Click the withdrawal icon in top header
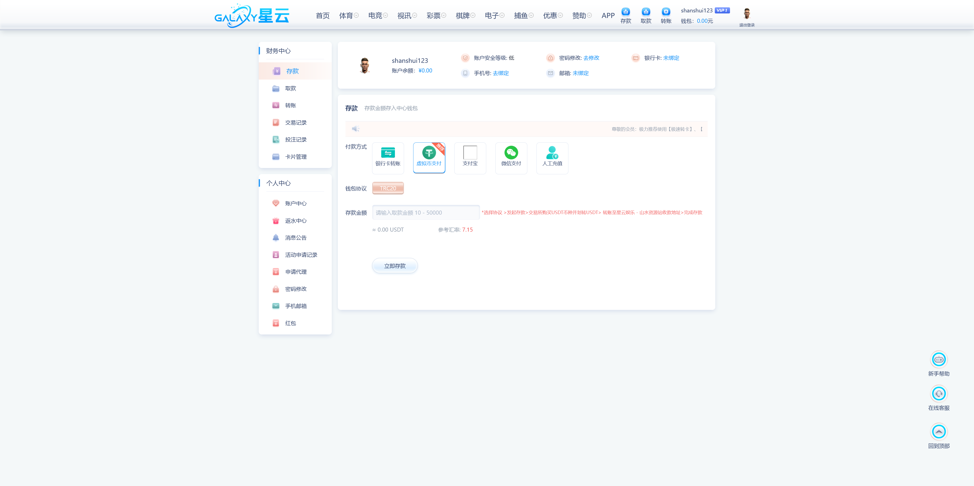The image size is (974, 486). pos(646,12)
